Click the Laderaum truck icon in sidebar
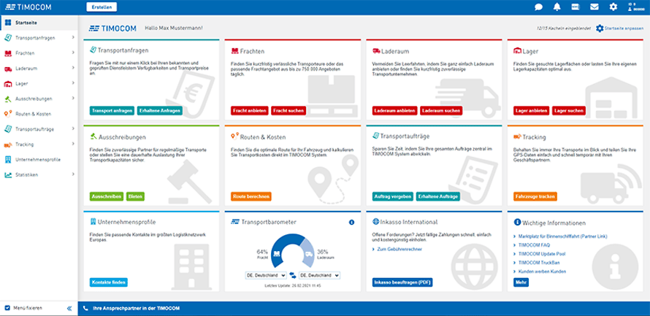650x316 pixels. pos(8,69)
